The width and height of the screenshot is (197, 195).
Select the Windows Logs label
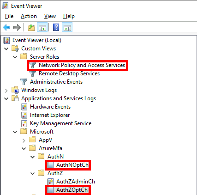coord(39,90)
